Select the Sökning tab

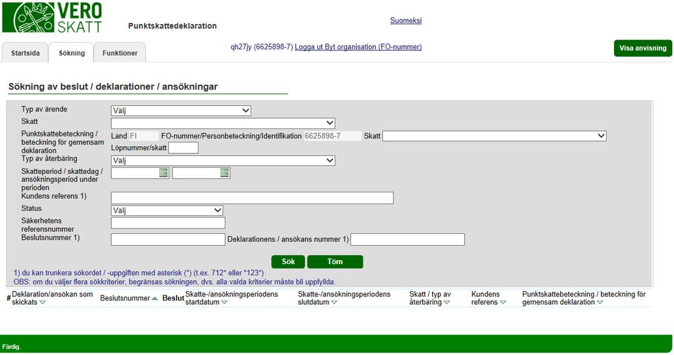[x=72, y=53]
